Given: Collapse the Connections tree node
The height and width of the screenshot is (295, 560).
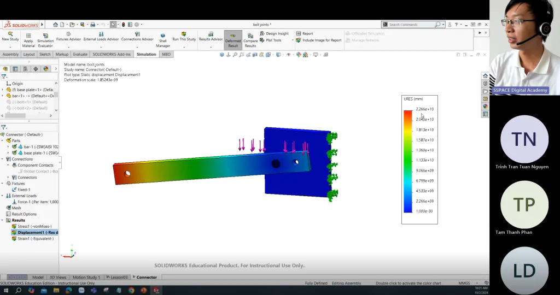Looking at the screenshot, I should (3, 159).
